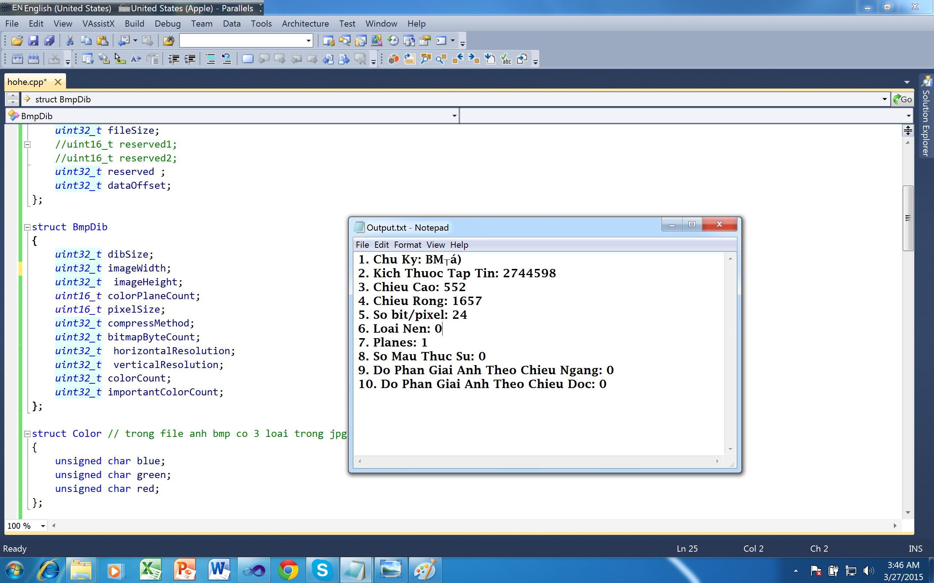Image resolution: width=934 pixels, height=583 pixels.
Task: Comment out the selected lines icon
Action: pos(211,59)
